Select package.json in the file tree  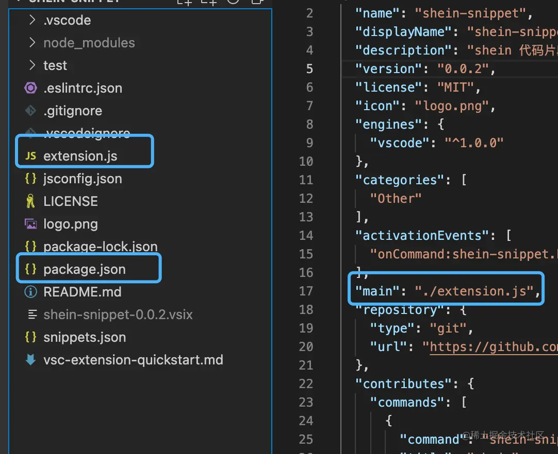tap(85, 269)
